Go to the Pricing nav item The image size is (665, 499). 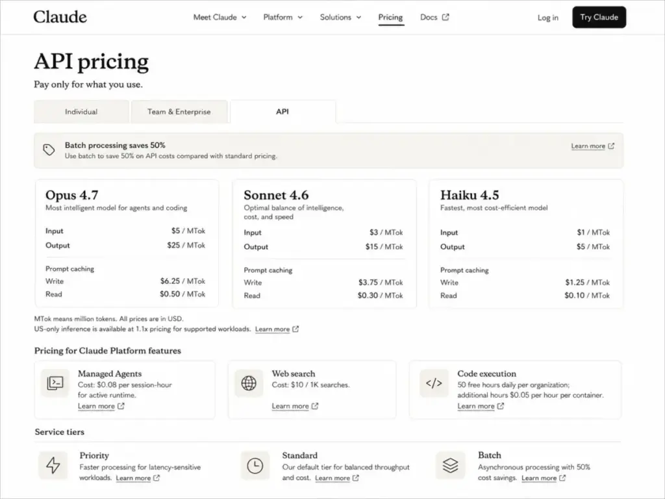click(390, 18)
